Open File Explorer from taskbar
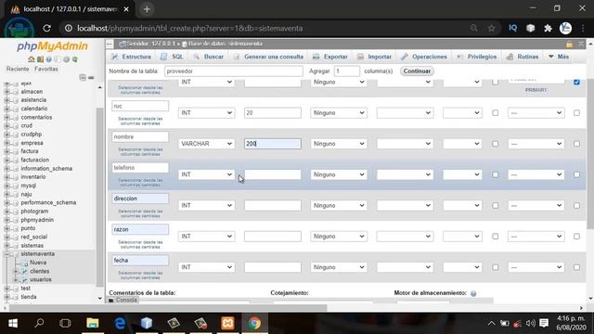The width and height of the screenshot is (594, 334). tap(93, 323)
